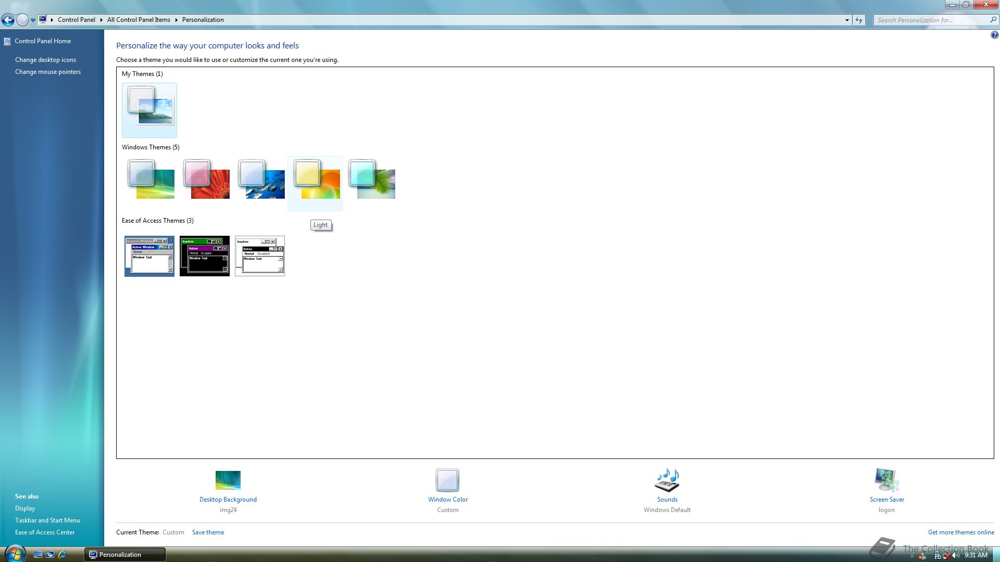The width and height of the screenshot is (1000, 562).
Task: Click Save theme link
Action: point(208,532)
